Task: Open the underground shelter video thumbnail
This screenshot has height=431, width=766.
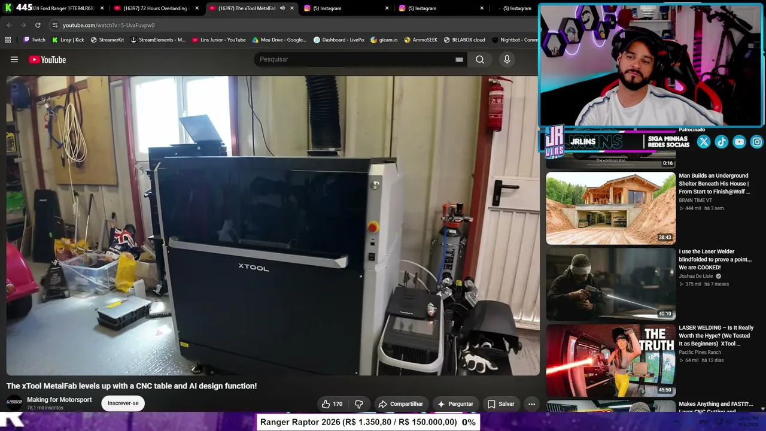Action: [610, 208]
